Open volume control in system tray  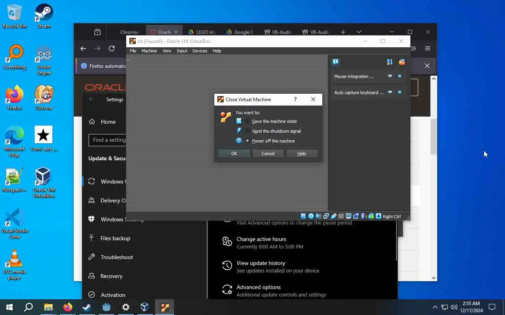(x=454, y=307)
